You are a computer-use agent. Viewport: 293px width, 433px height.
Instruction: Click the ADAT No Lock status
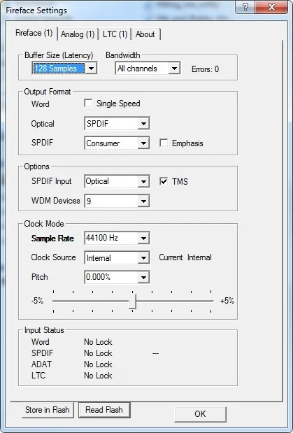pos(98,364)
